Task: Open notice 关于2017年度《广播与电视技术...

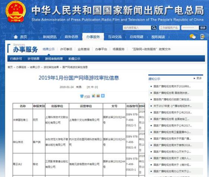Action: [x=173, y=106]
